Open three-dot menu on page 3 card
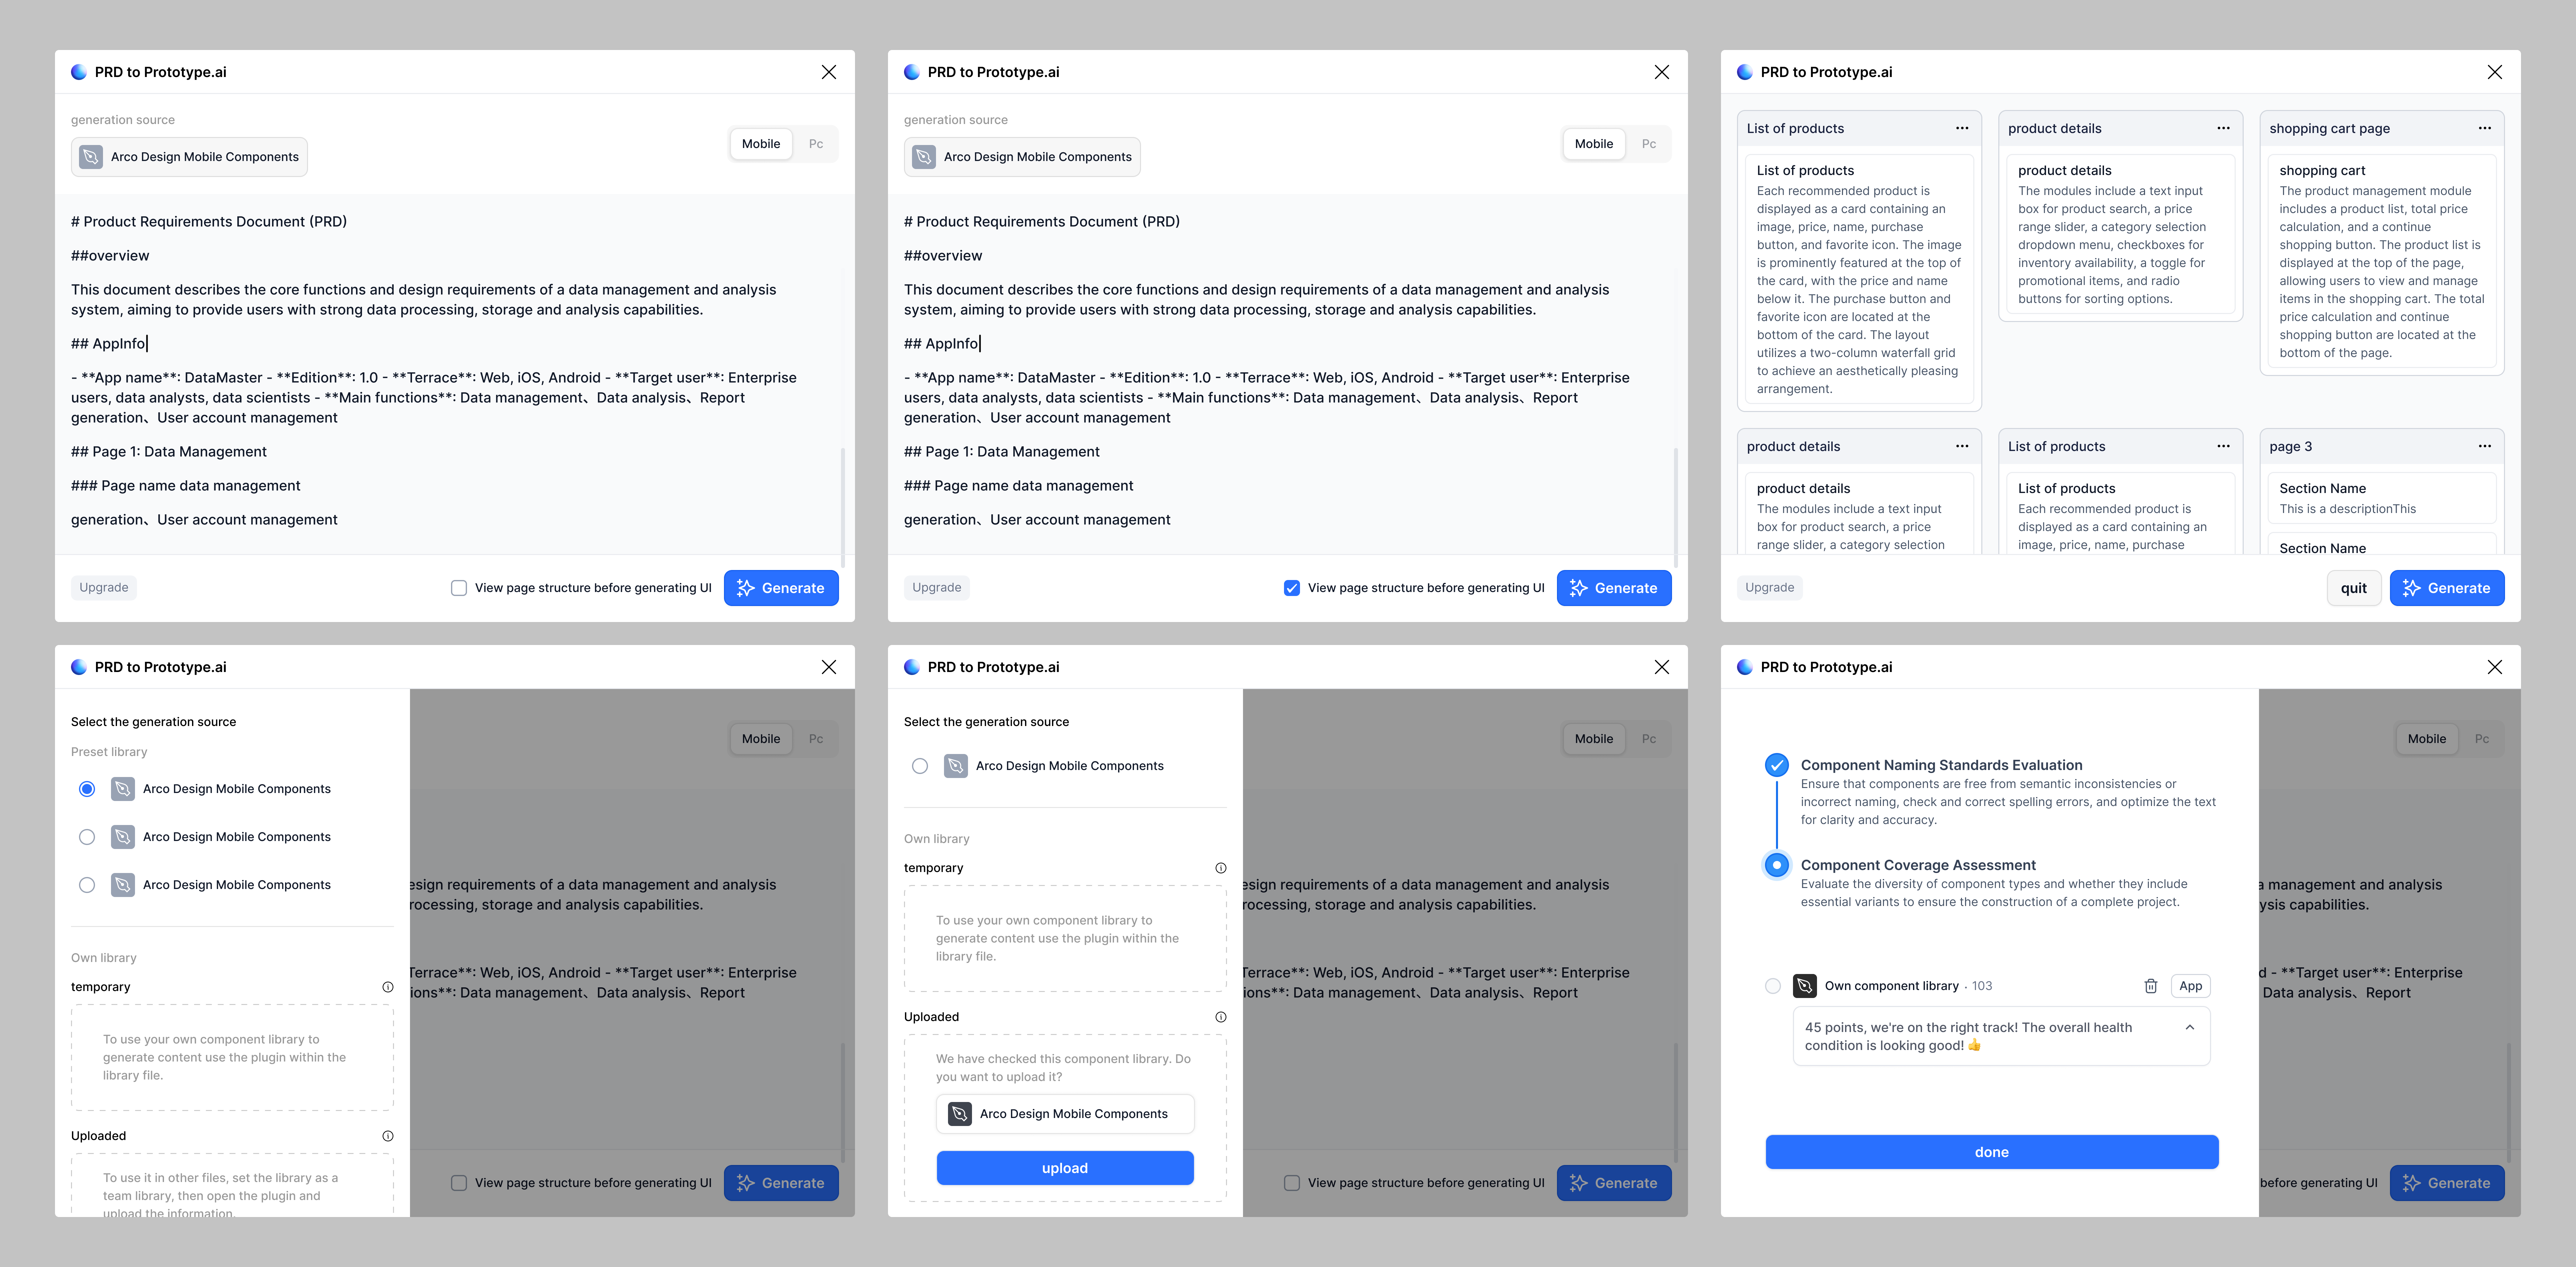The width and height of the screenshot is (2576, 1267). 2484,446
